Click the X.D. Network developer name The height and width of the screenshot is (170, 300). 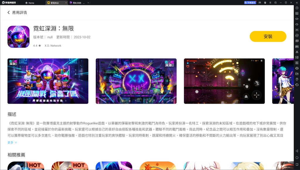pyautogui.click(x=53, y=46)
